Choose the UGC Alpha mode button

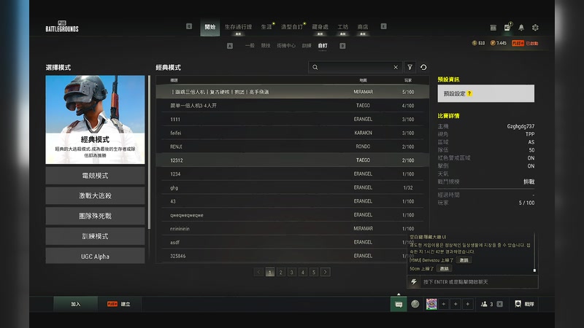(x=95, y=257)
